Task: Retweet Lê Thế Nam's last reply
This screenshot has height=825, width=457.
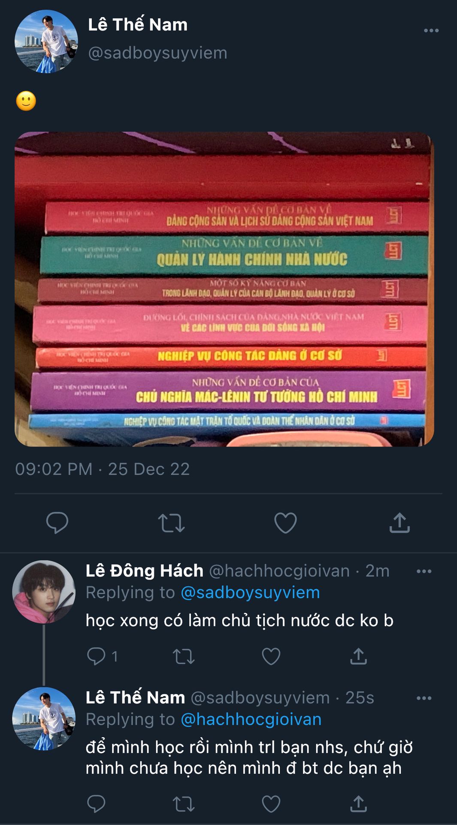Action: coord(184,804)
